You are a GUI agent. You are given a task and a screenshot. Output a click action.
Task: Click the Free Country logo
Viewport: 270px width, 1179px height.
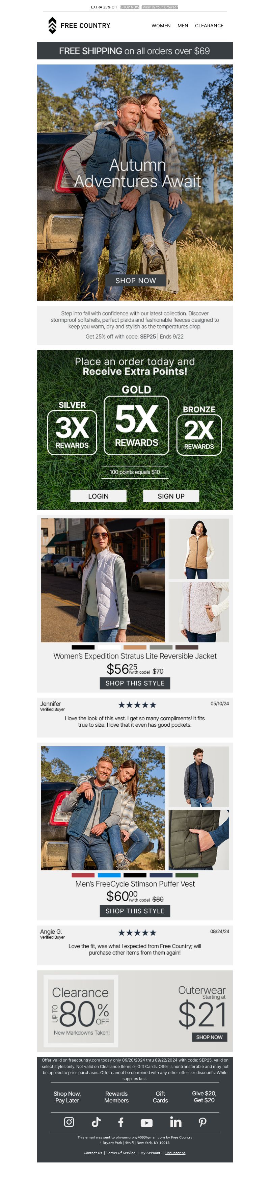[79, 26]
